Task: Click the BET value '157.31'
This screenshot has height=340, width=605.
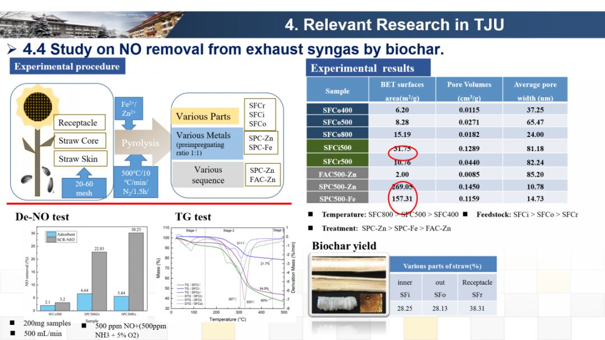Action: 402,199
